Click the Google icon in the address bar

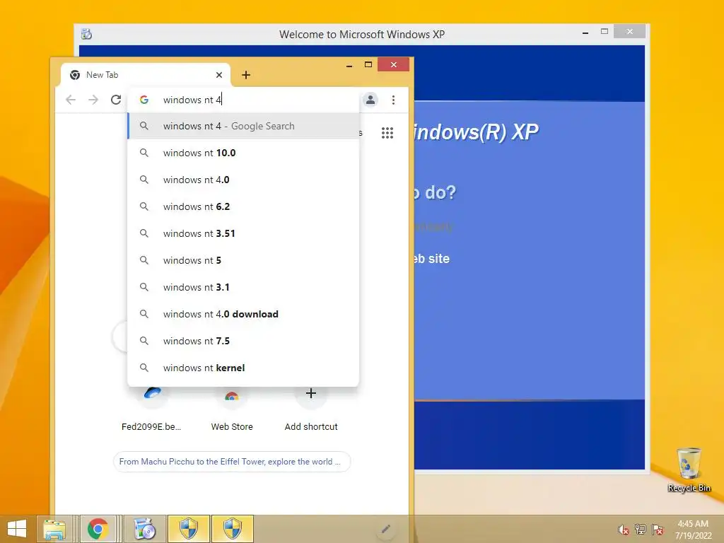point(144,100)
